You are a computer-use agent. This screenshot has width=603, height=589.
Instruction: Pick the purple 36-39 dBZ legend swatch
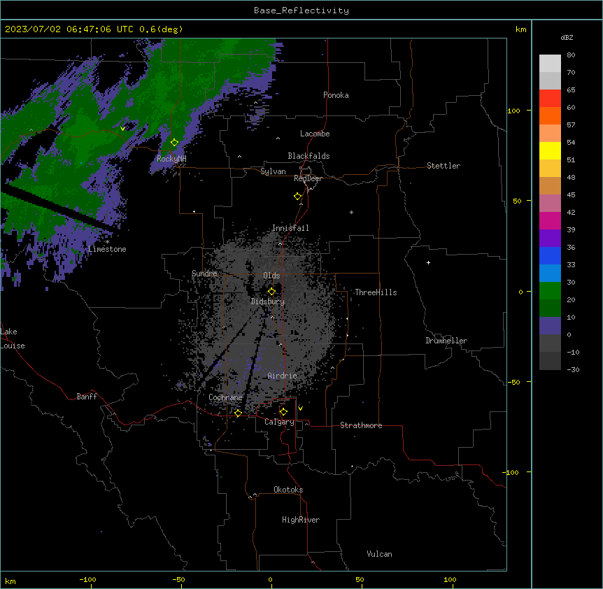[x=550, y=239]
